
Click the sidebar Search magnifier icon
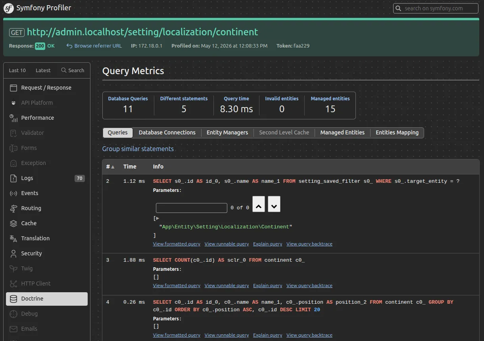click(x=63, y=70)
